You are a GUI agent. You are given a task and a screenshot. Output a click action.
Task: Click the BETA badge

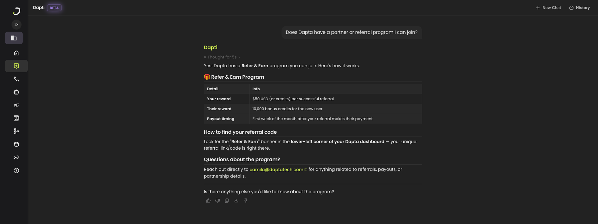(54, 8)
